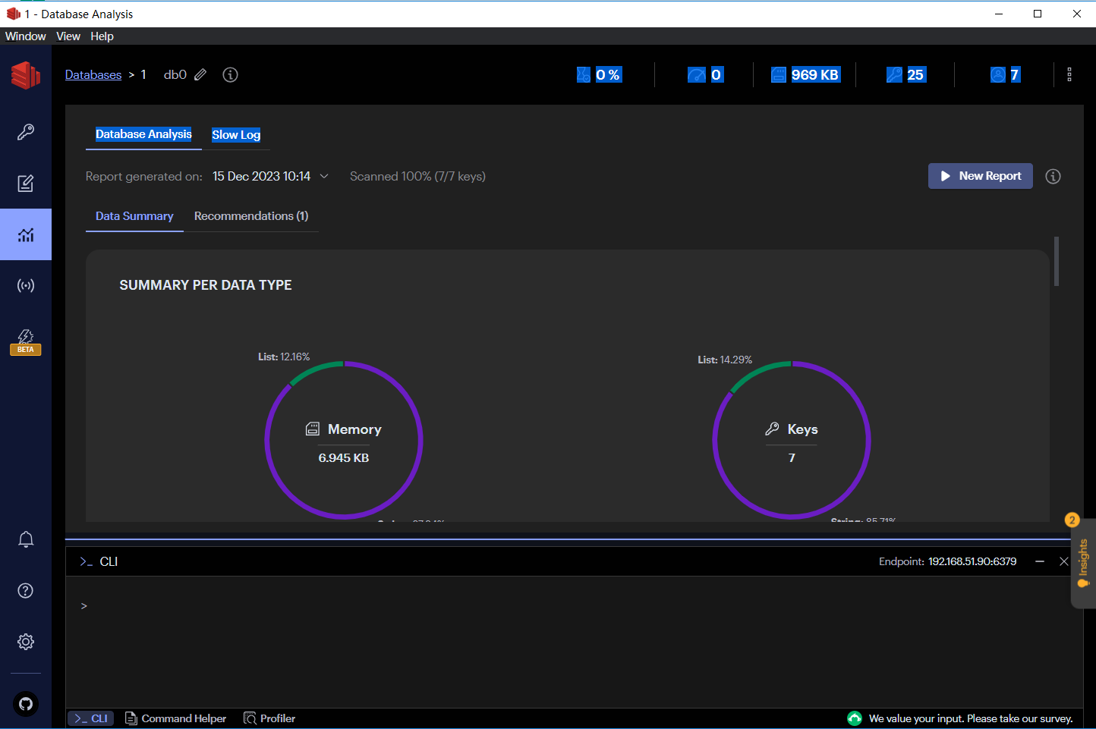Minimize the CLI panel
The height and width of the screenshot is (729, 1096).
[1040, 561]
